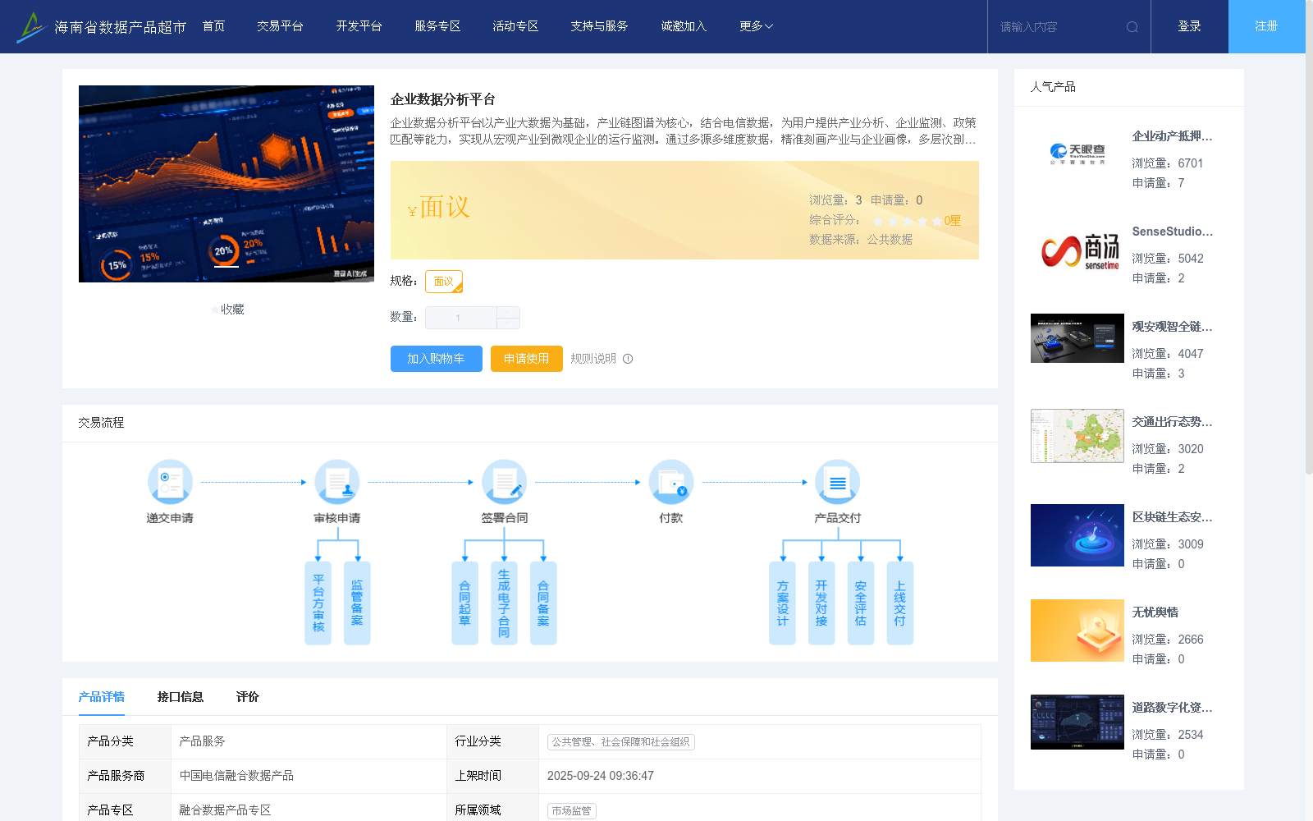Click the 融合数据产品专区 cell

(x=309, y=810)
